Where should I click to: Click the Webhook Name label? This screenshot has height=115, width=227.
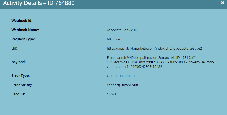tap(25, 30)
